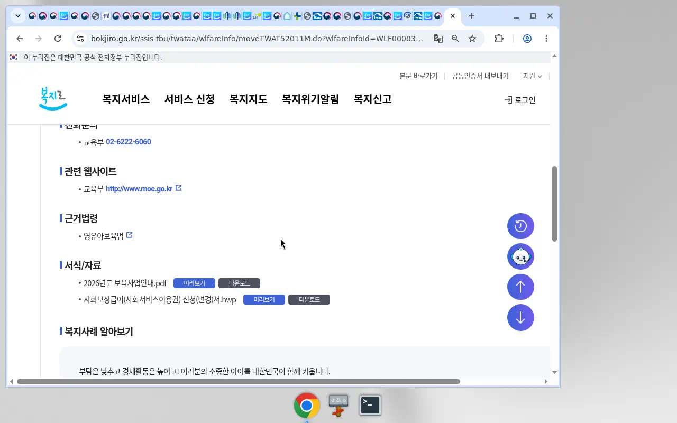
Task: Click the 로그인 login link
Action: 520,100
